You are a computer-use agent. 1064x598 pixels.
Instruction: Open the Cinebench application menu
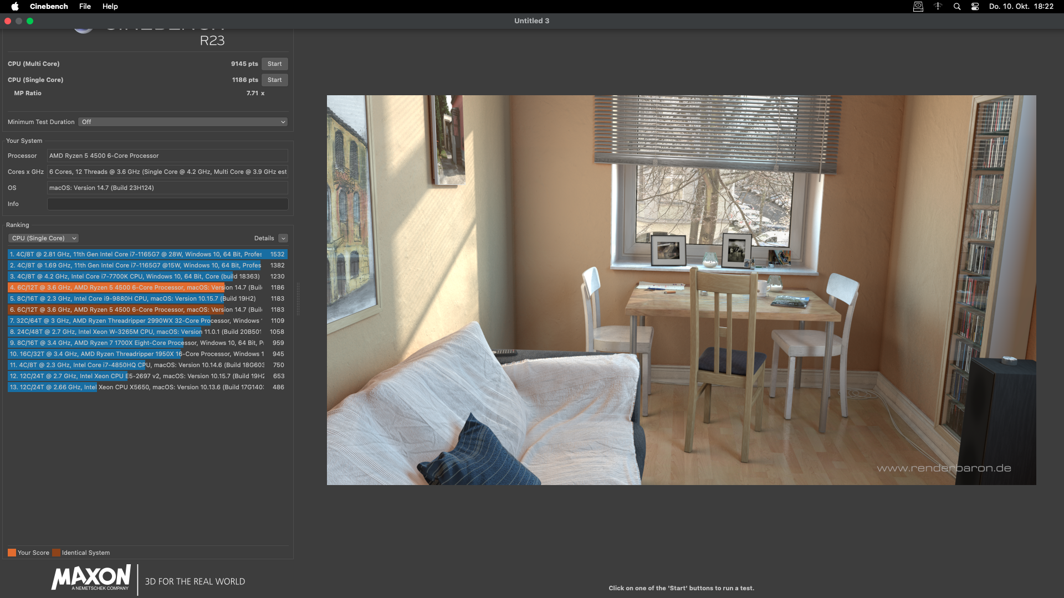[49, 7]
